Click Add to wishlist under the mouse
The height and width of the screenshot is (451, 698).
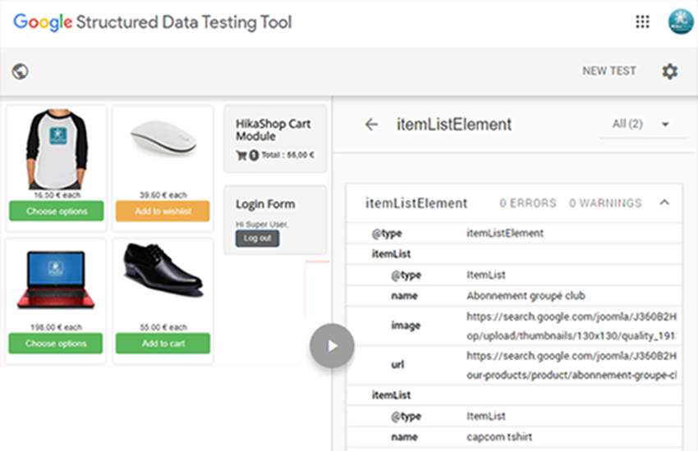(163, 211)
